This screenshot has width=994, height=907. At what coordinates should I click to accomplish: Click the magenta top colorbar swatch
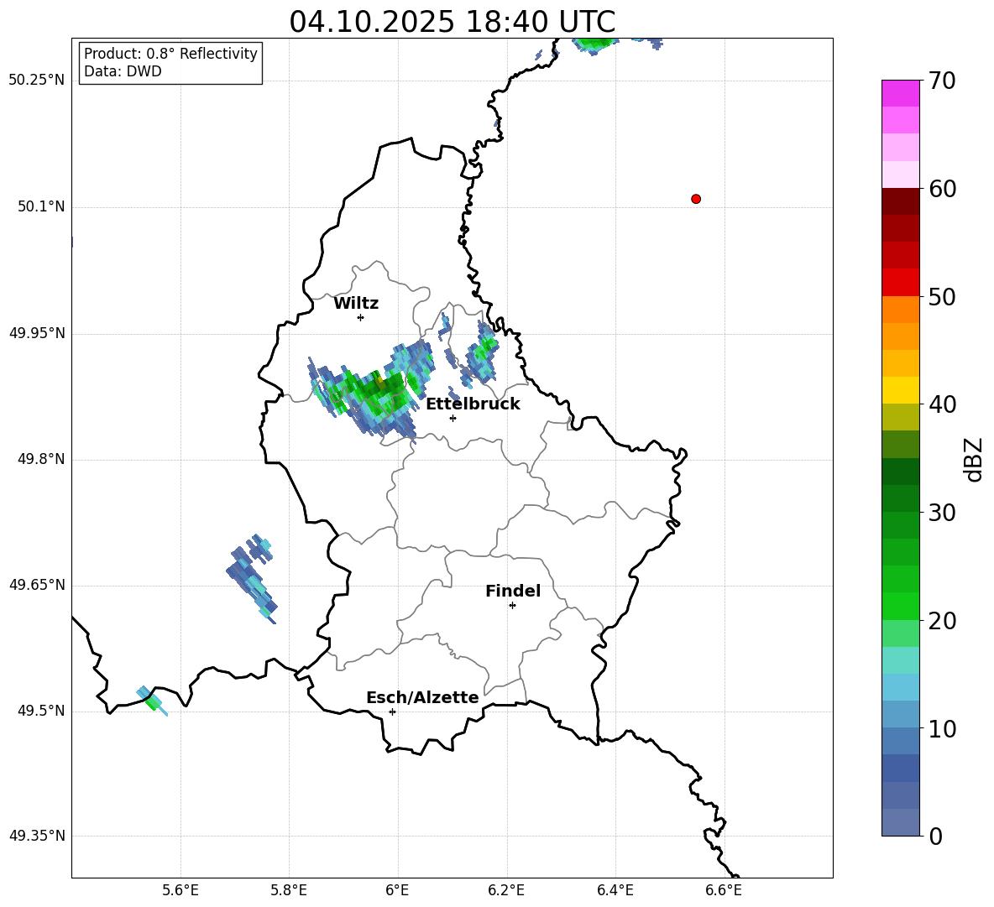tap(900, 93)
